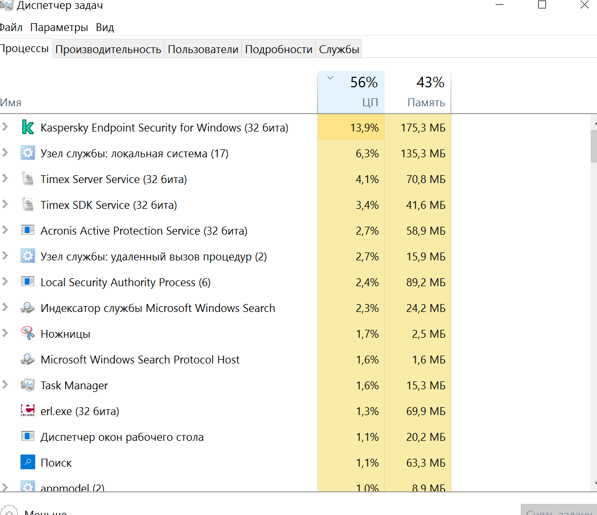Image resolution: width=597 pixels, height=515 pixels.
Task: Click the gear icon for локальная система service host
Action: pyautogui.click(x=28, y=153)
